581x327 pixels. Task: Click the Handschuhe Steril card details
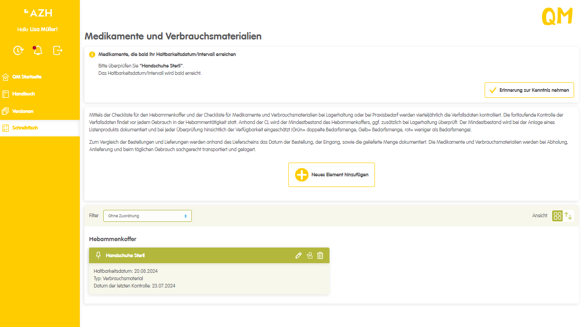(x=209, y=278)
